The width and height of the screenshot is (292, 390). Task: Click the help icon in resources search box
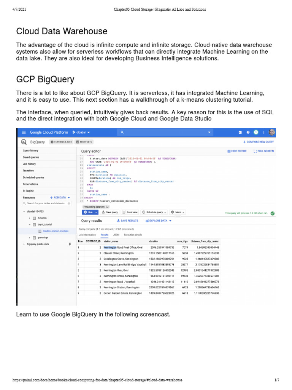(69, 203)
